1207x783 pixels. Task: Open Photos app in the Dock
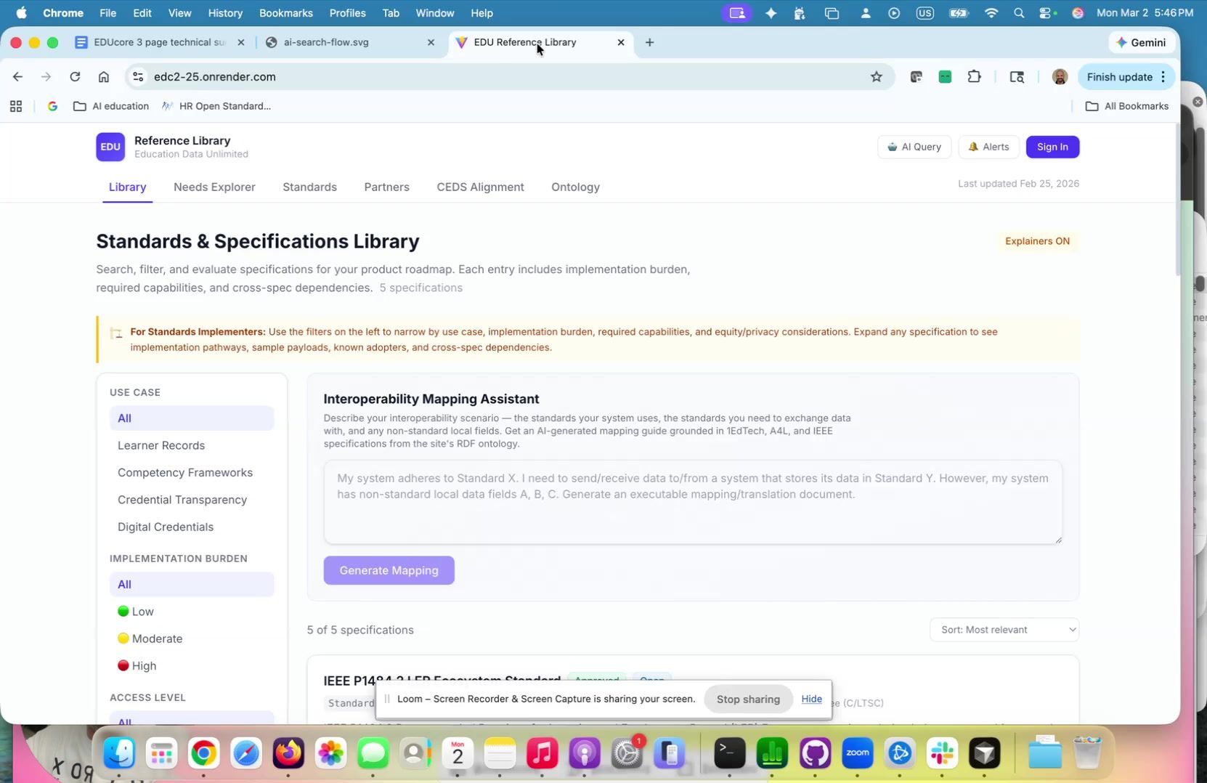click(x=330, y=753)
